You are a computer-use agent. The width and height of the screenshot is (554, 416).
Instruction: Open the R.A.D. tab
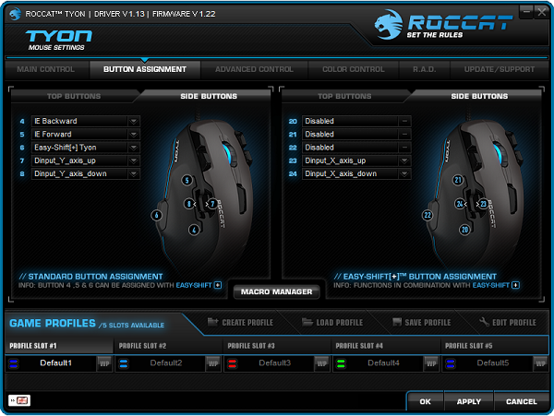425,69
